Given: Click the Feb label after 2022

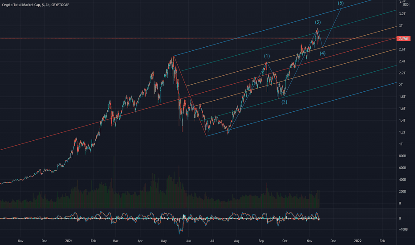Looking at the screenshot, I should (382, 241).
